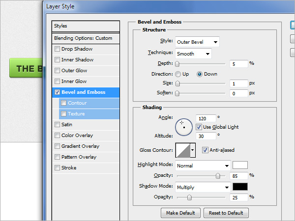Open the Highlight Mode dropdown
The image size is (295, 221).
pyautogui.click(x=203, y=166)
